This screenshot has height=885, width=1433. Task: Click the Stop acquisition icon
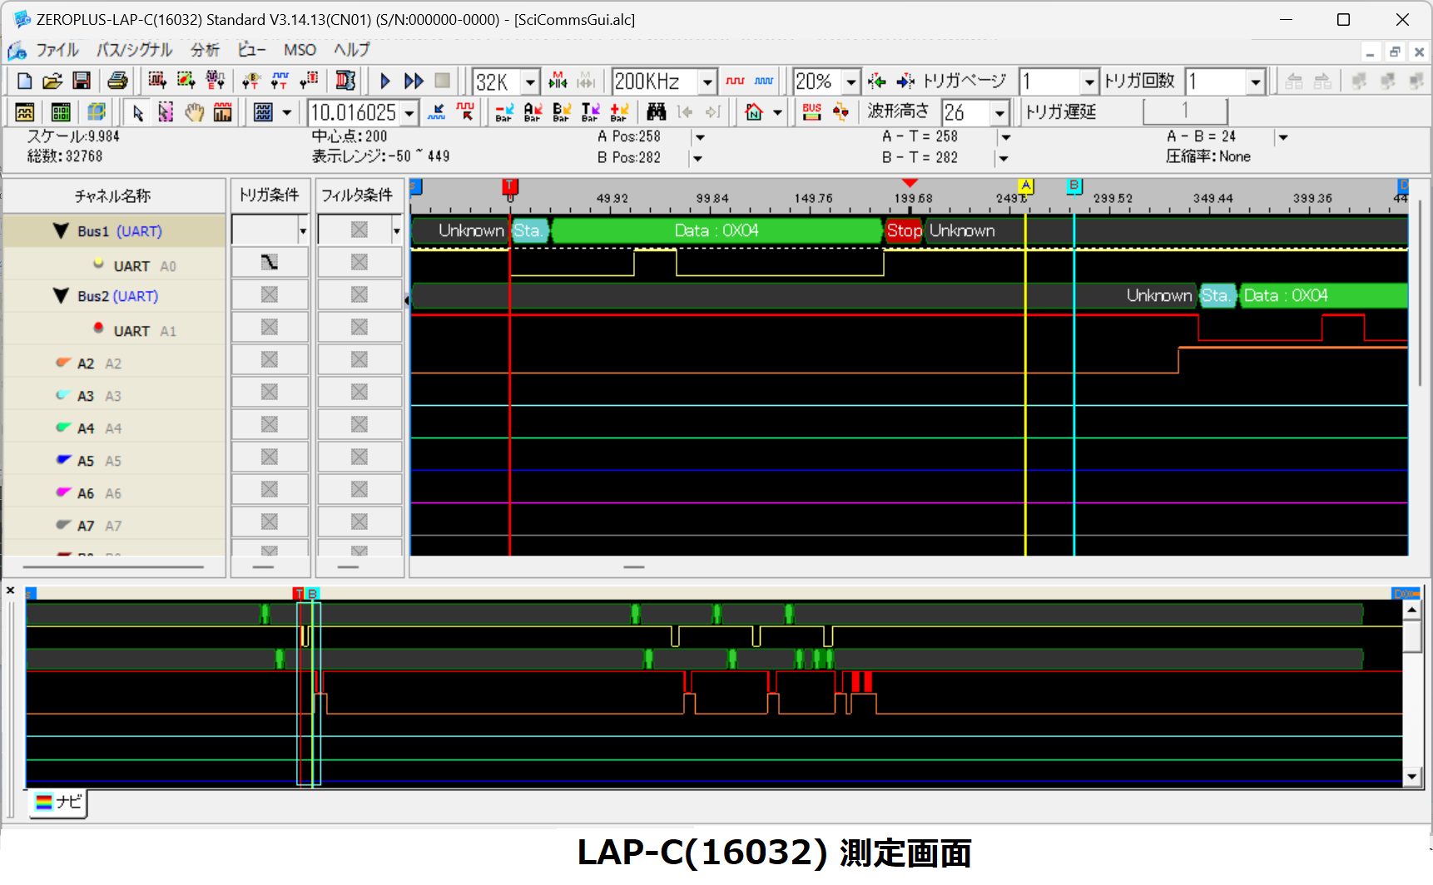pyautogui.click(x=442, y=81)
